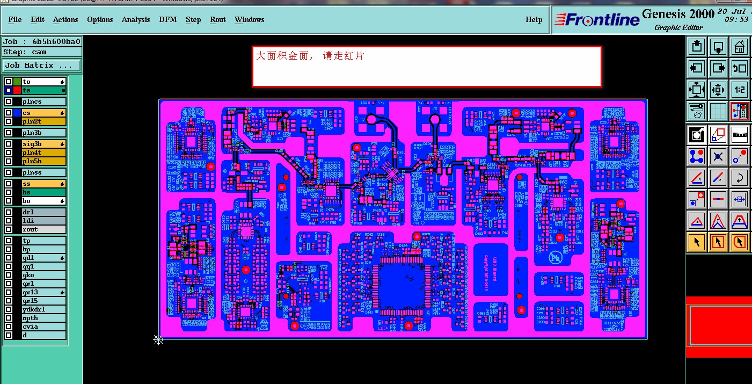Select the plncs layer name
The height and width of the screenshot is (384, 752).
click(x=44, y=102)
